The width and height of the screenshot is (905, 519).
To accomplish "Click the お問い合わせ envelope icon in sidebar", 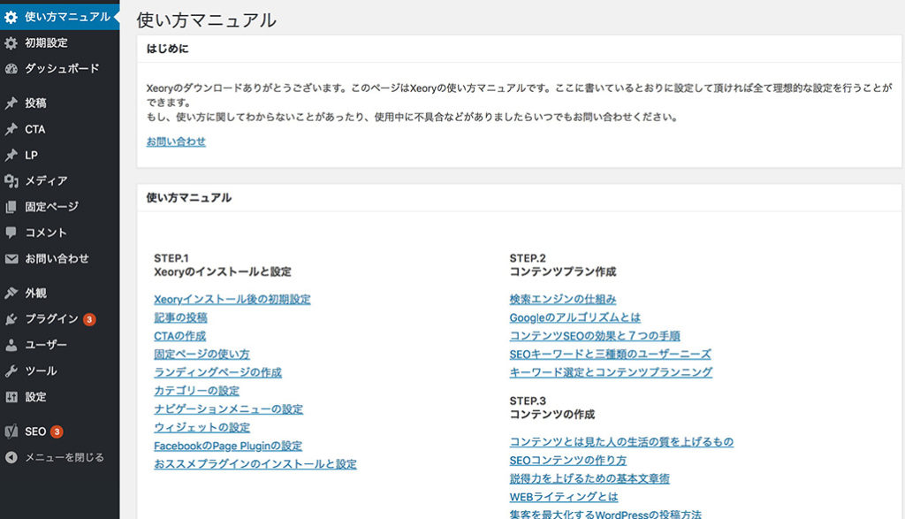I will (11, 258).
